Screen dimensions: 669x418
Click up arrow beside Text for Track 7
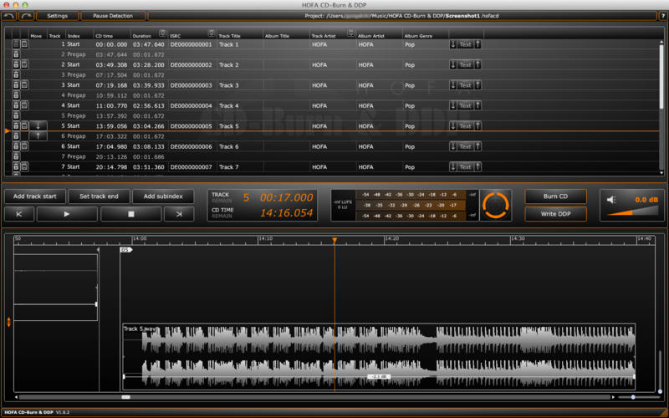click(x=477, y=166)
